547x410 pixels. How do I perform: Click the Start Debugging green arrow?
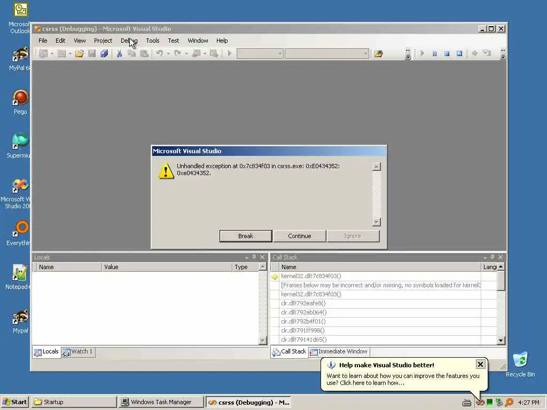[230, 53]
